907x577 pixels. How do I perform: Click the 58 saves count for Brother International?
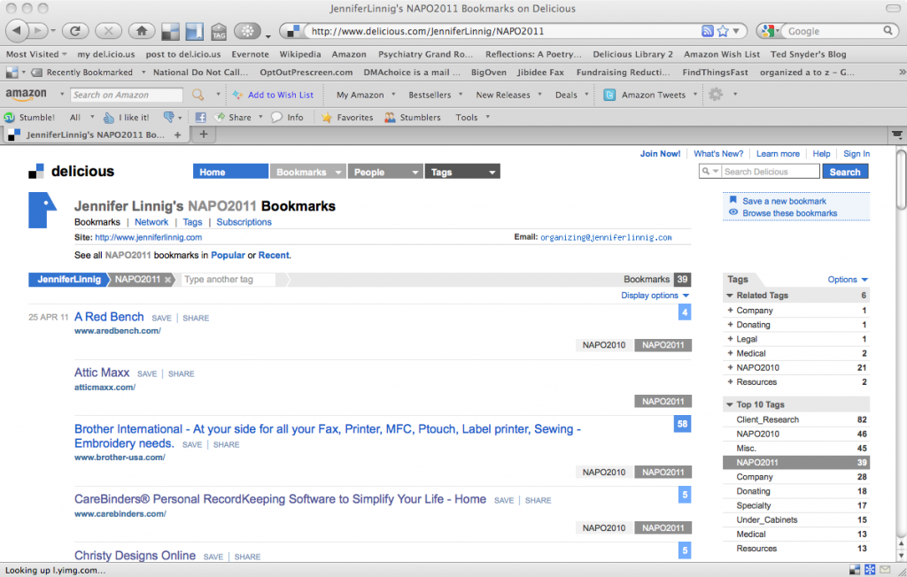(683, 424)
